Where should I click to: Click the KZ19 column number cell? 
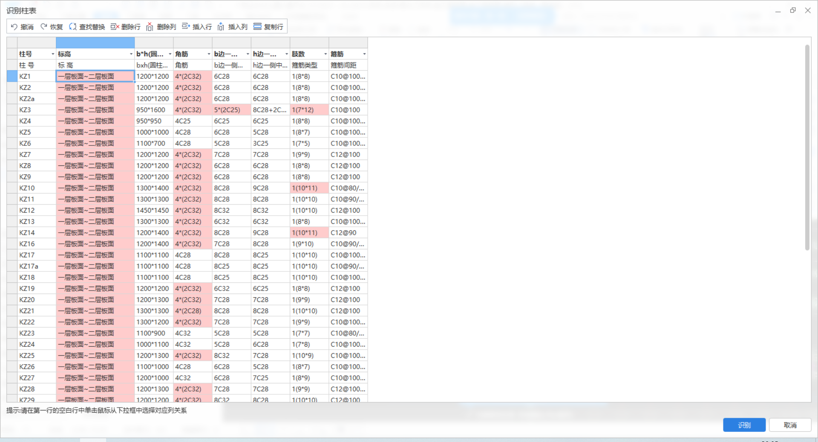37,288
